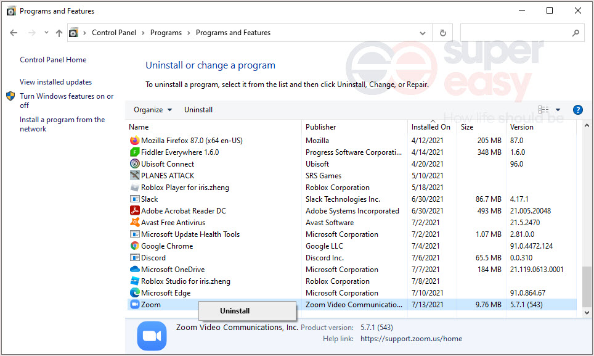The height and width of the screenshot is (356, 594).
Task: Open the Organize dropdown menu
Action: 153,110
